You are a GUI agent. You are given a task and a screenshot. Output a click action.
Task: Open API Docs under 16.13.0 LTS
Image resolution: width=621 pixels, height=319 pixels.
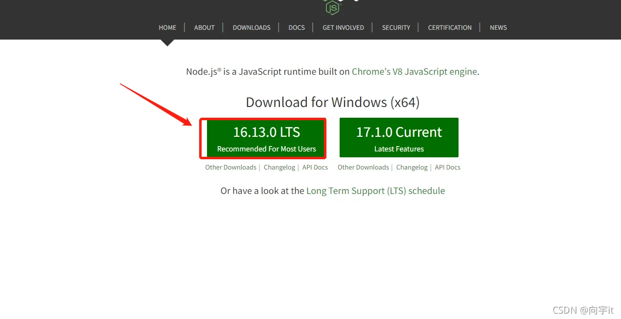315,168
